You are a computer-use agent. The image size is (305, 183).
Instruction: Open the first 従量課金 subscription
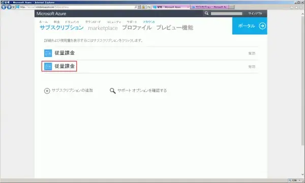(65, 53)
